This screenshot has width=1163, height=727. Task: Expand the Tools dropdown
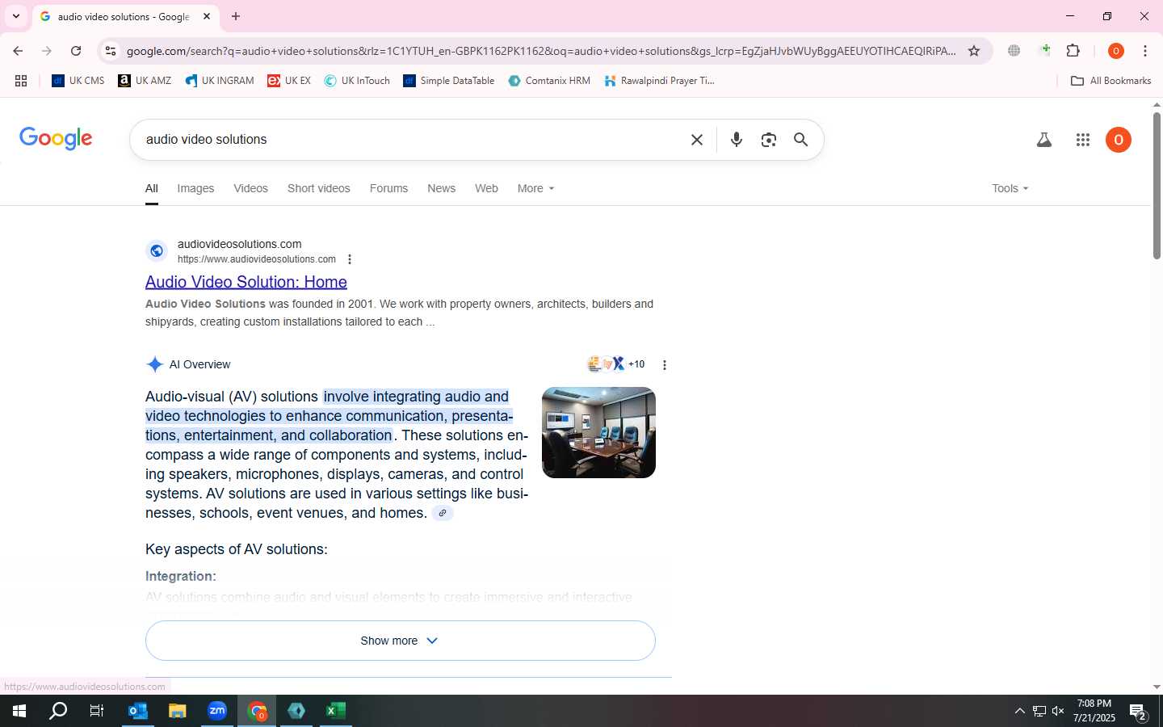coord(1010,188)
